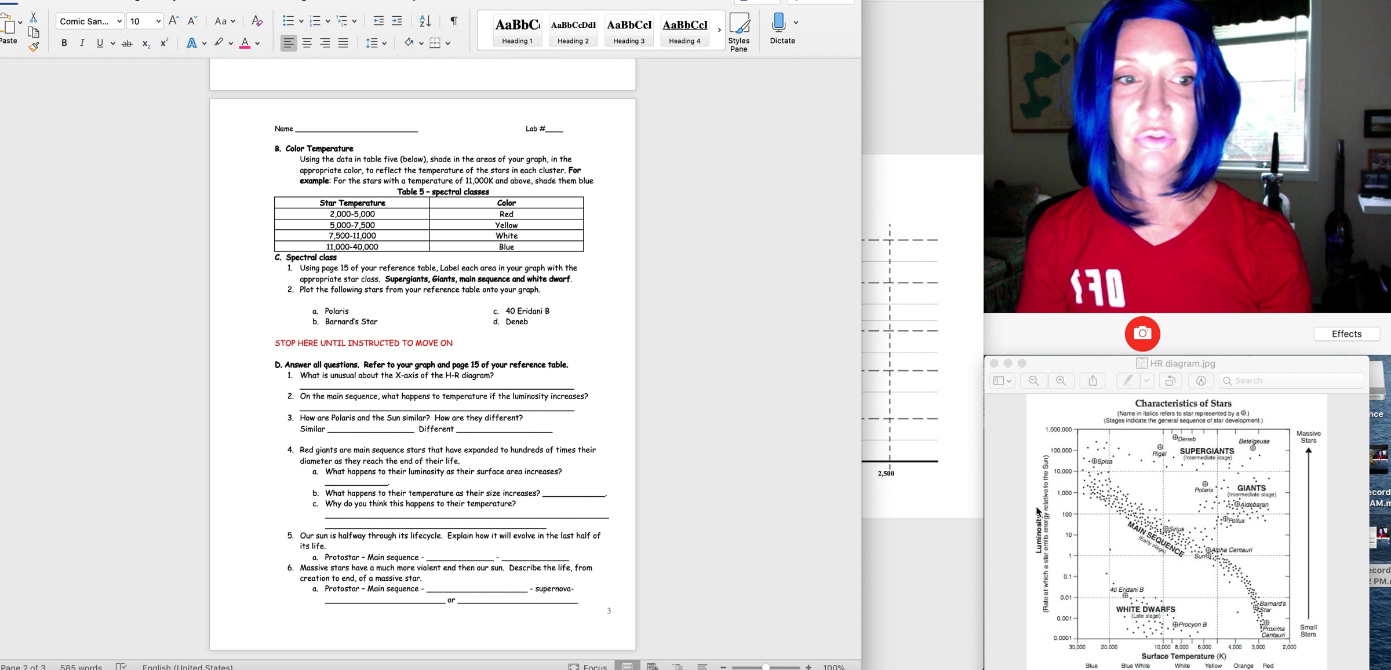The image size is (1391, 670).
Task: Click the rotate icon in Preview toolbar
Action: click(1170, 380)
